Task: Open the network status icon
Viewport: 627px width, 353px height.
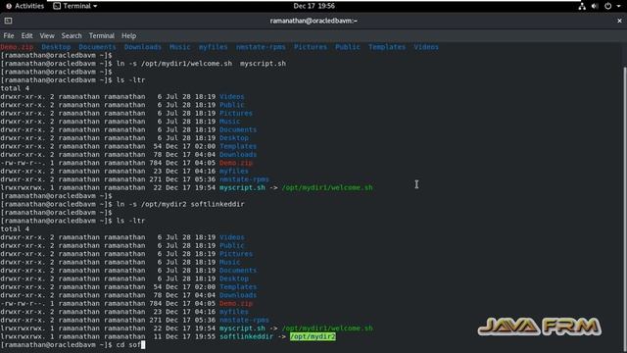Action: click(x=582, y=6)
